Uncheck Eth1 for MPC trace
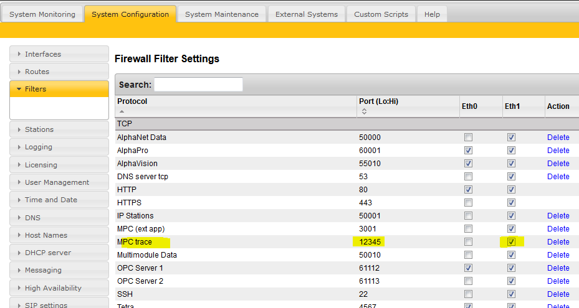 (511, 242)
